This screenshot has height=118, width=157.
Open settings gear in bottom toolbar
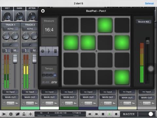(x=11, y=114)
